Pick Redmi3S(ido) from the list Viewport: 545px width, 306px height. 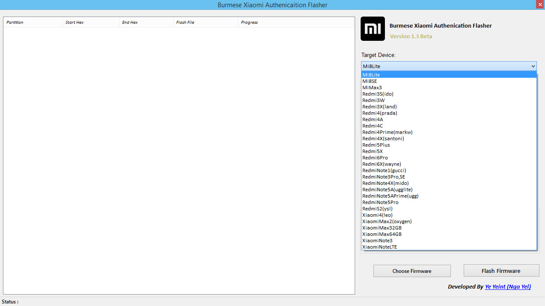click(449, 94)
